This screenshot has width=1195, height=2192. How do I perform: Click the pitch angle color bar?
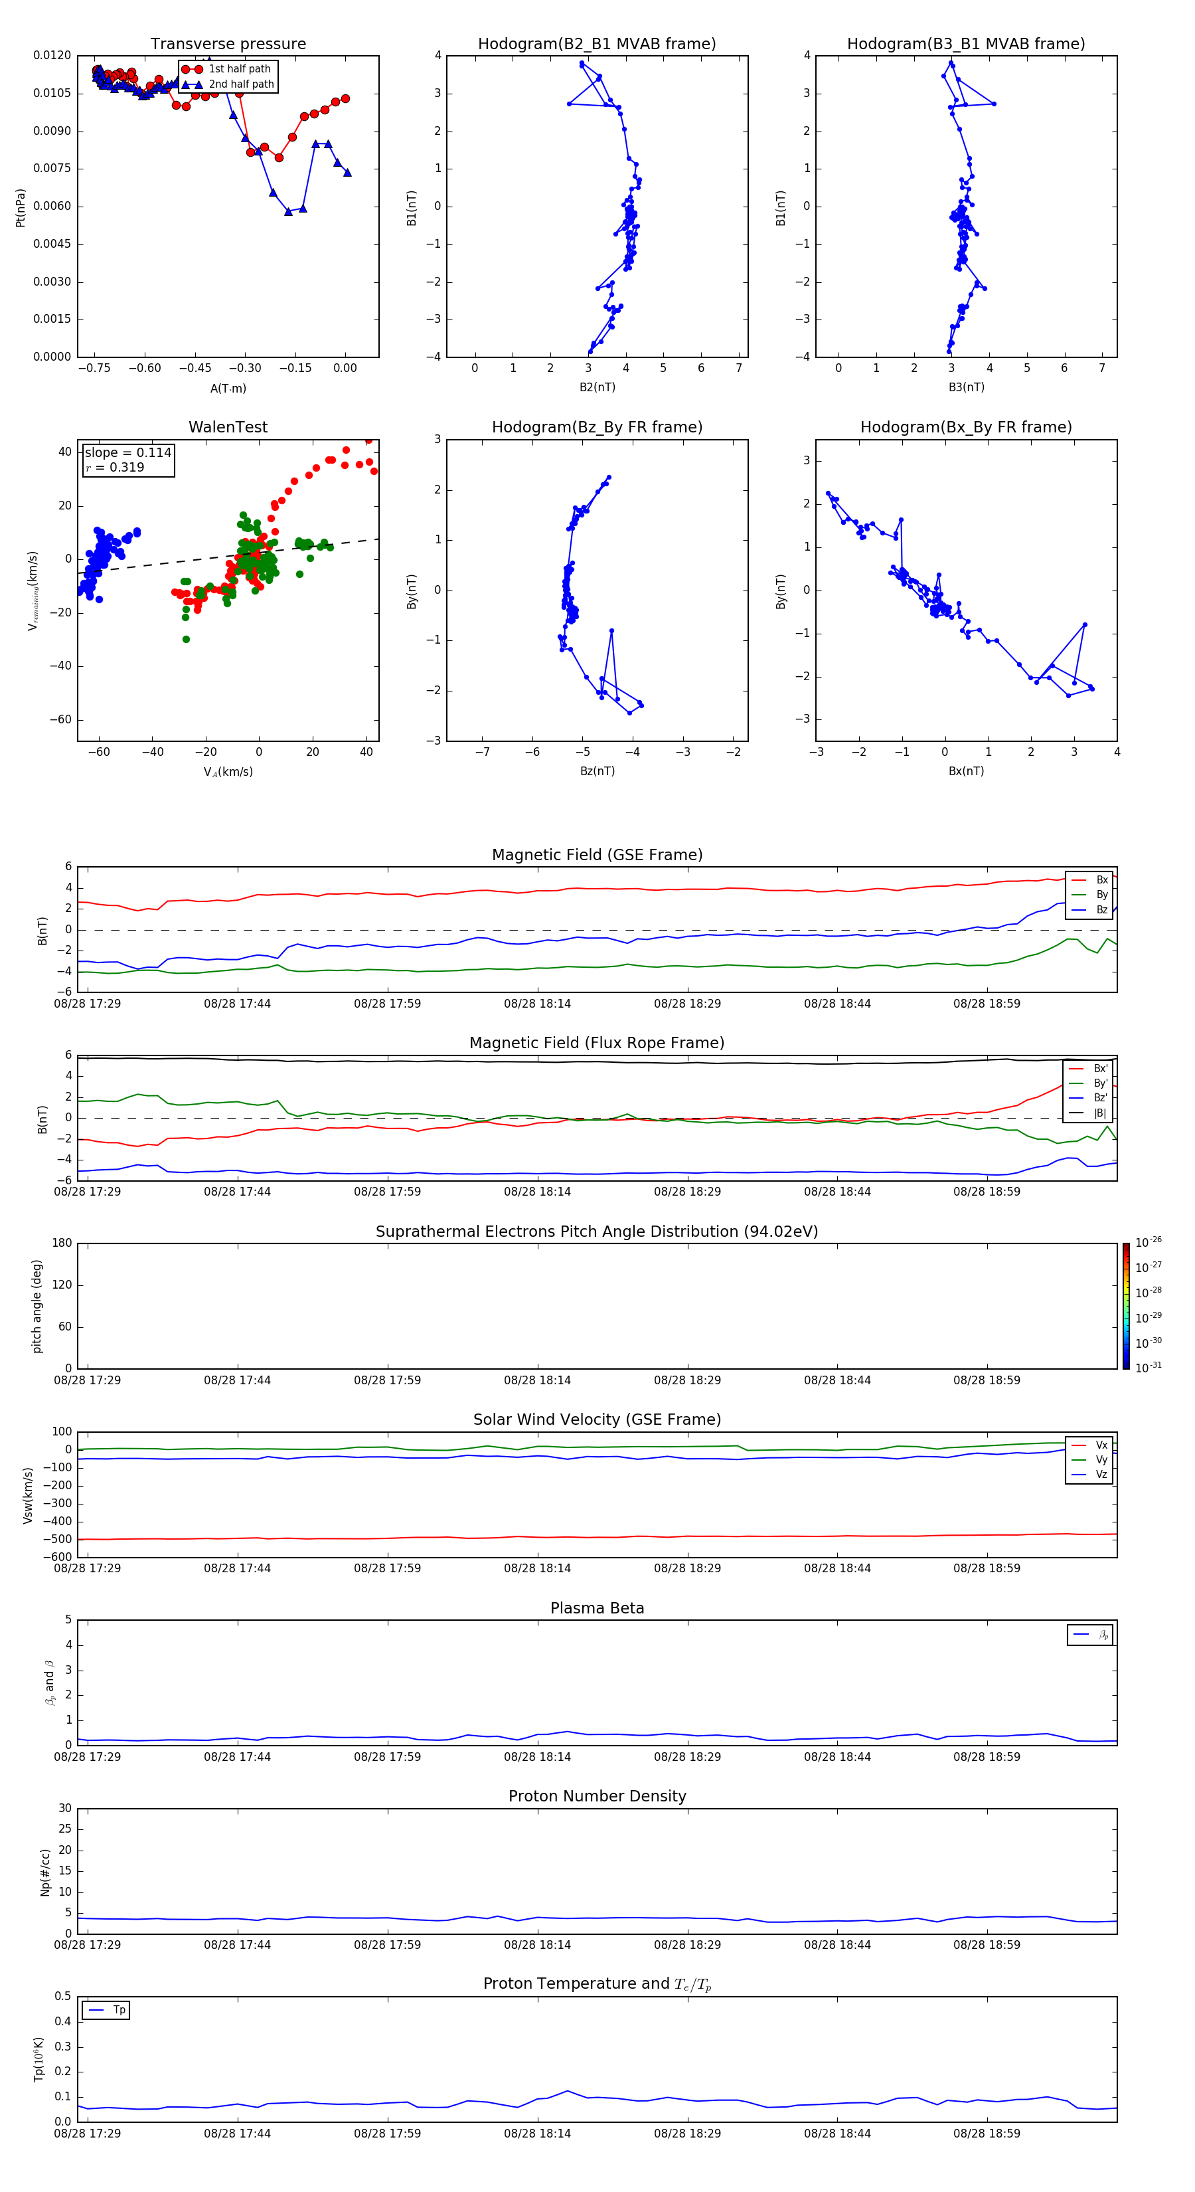click(x=1125, y=1306)
